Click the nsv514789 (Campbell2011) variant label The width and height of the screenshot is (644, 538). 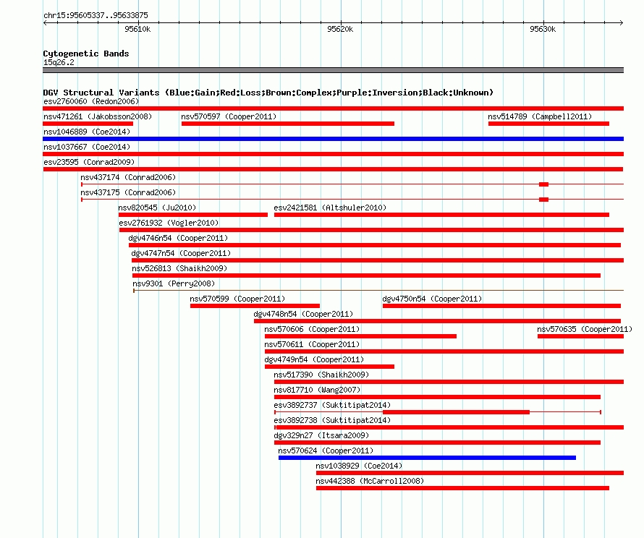click(x=540, y=116)
